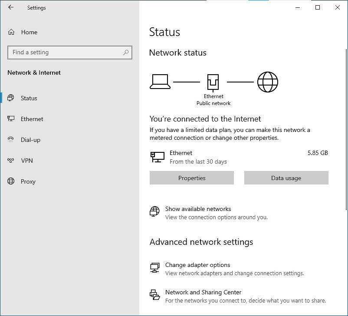Screen dimensions: 348x316
Task: Focus the Find a setting search box
Action: [x=65, y=53]
